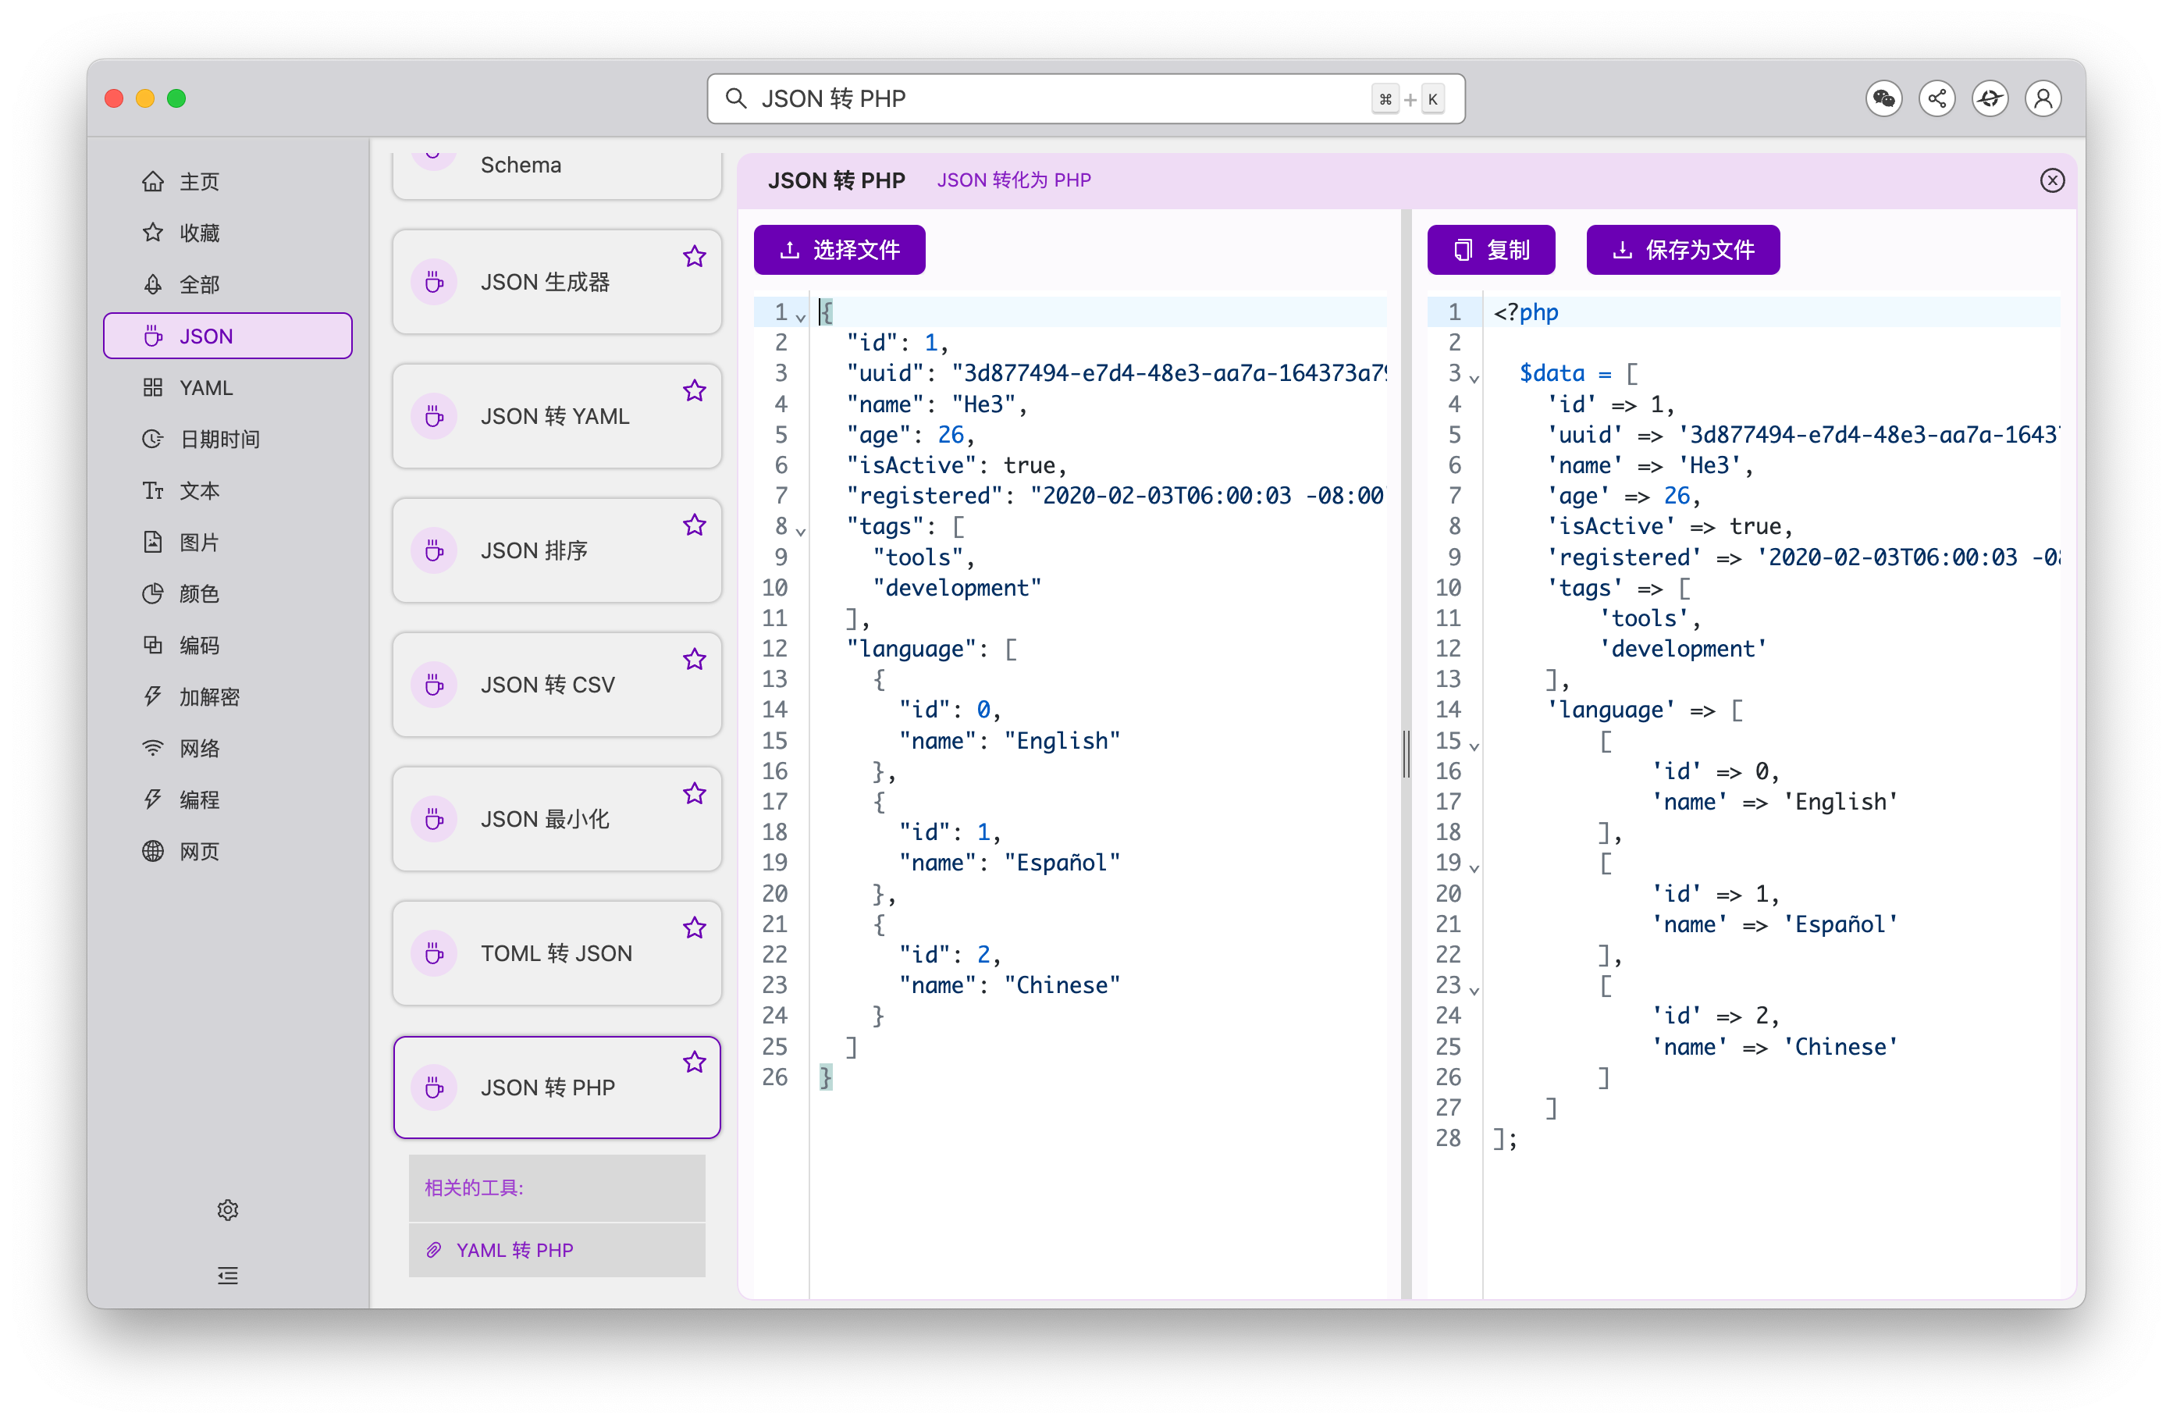Click the search field showing JSON 转 PHP
The image size is (2173, 1424).
[1086, 98]
